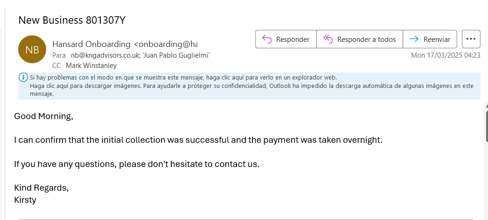
Task: Click the blue information icon in the notice bar
Action: tap(23, 78)
